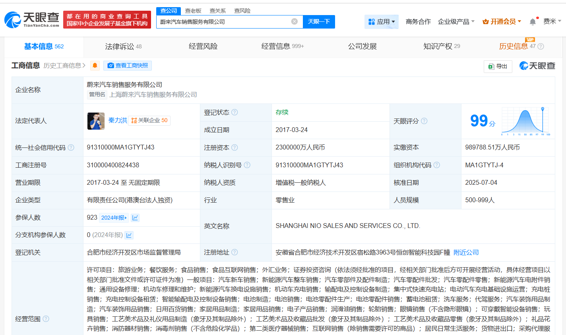Click credit code 91310000MA1GTYTJ43 in 统一社会信用代码 row
The width and height of the screenshot is (566, 335).
click(120, 147)
